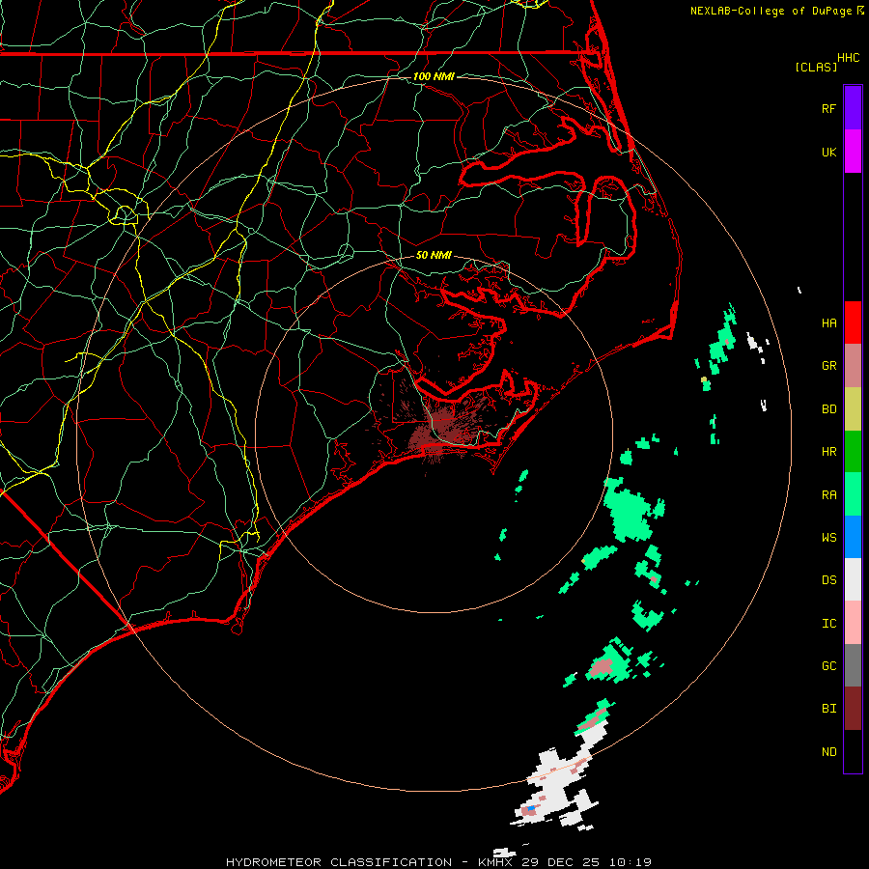869x869 pixels.
Task: Click the RF purple legend swatch
Action: coord(853,108)
